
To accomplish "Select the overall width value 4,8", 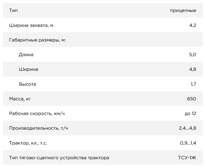I will 192,69.
